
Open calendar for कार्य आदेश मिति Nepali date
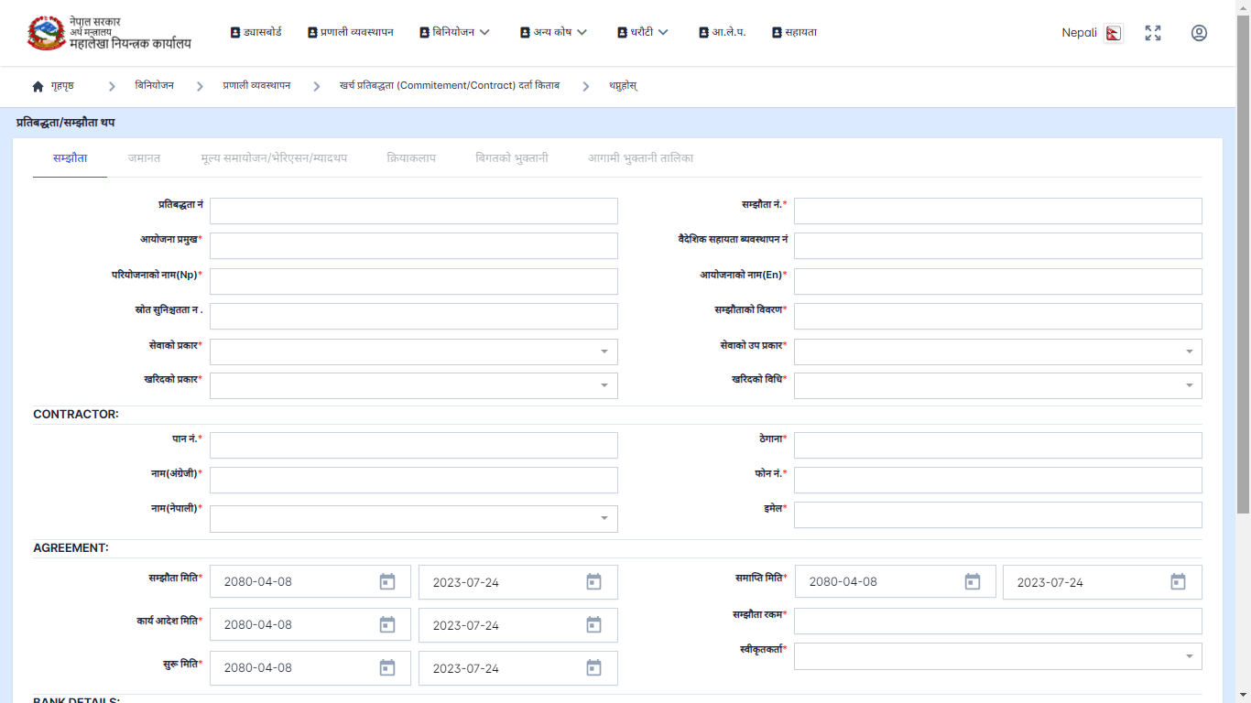387,625
